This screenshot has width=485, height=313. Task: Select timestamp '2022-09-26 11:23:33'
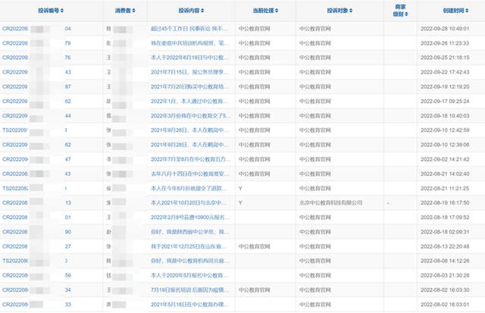(445, 43)
